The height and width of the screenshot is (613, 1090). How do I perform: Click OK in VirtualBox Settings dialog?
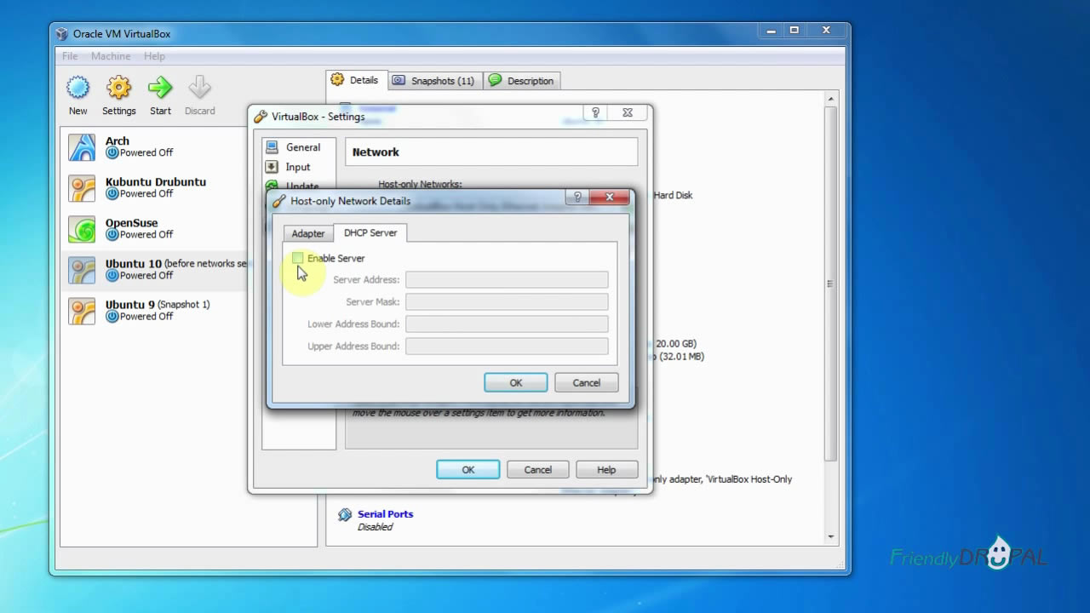(468, 470)
